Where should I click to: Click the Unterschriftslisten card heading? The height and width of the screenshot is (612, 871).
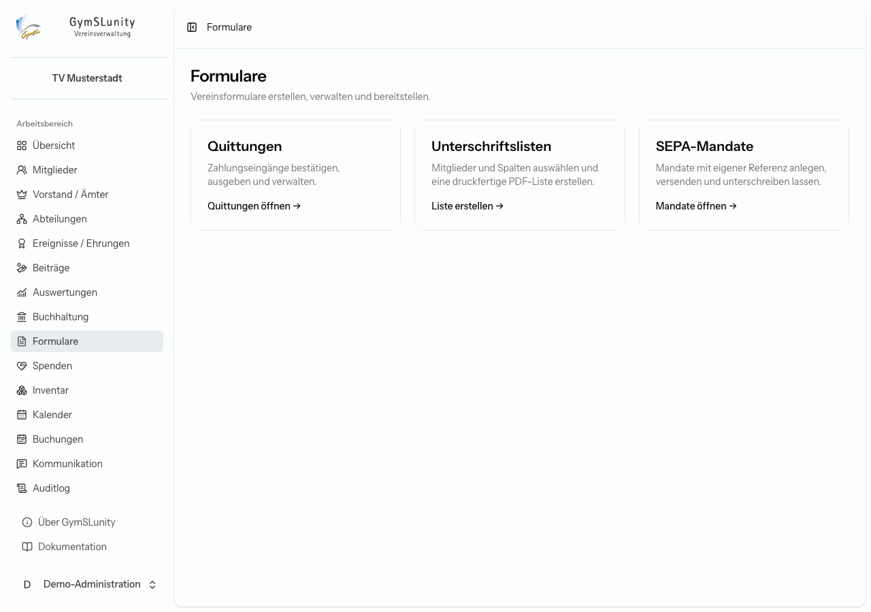(x=491, y=146)
